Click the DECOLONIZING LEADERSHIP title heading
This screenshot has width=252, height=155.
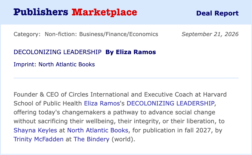[x=58, y=52]
